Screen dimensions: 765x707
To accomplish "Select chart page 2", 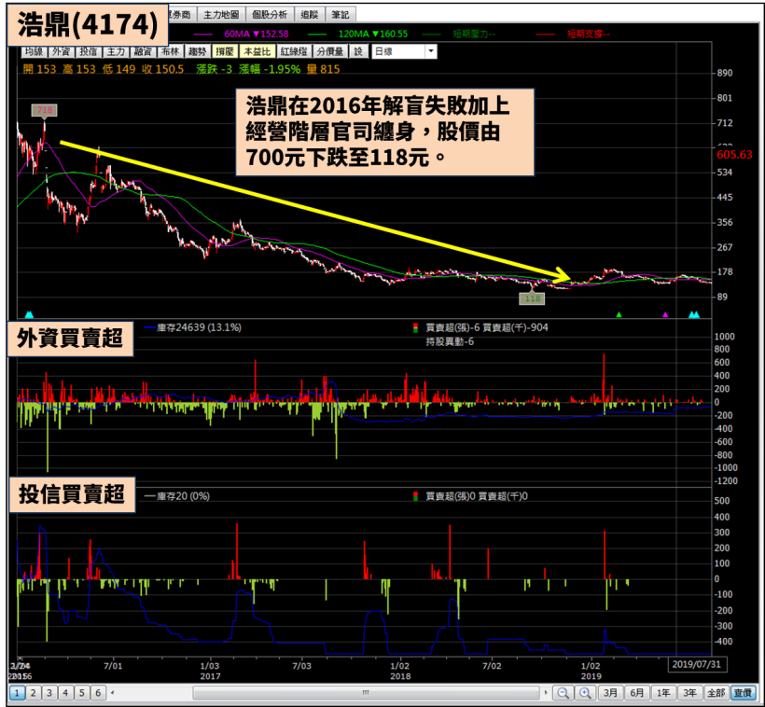I will pos(34,693).
